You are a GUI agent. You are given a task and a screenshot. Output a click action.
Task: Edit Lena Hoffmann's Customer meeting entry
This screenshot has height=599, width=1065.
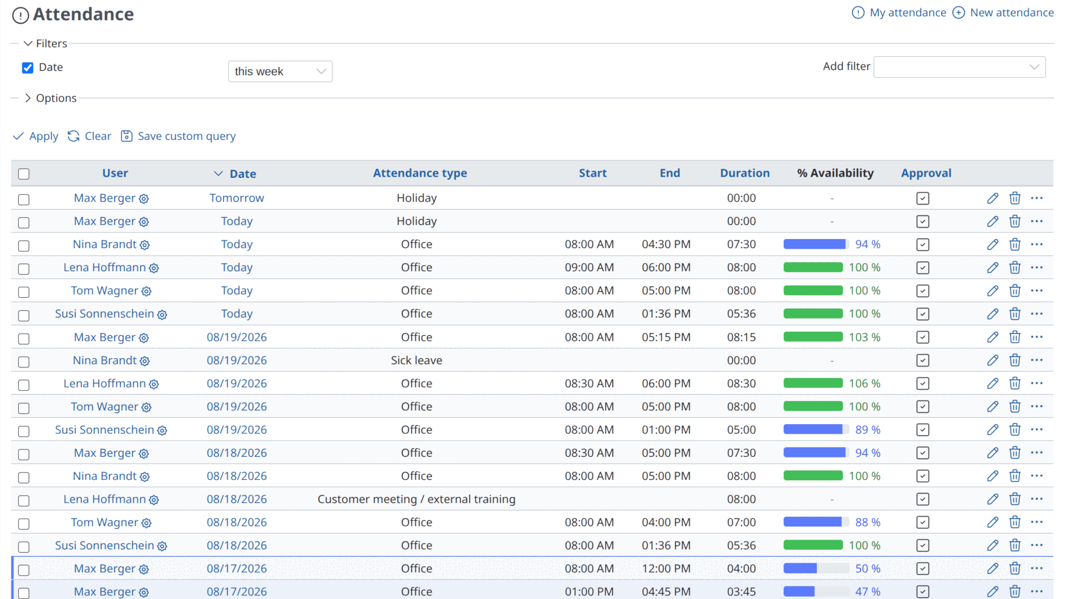tap(992, 499)
